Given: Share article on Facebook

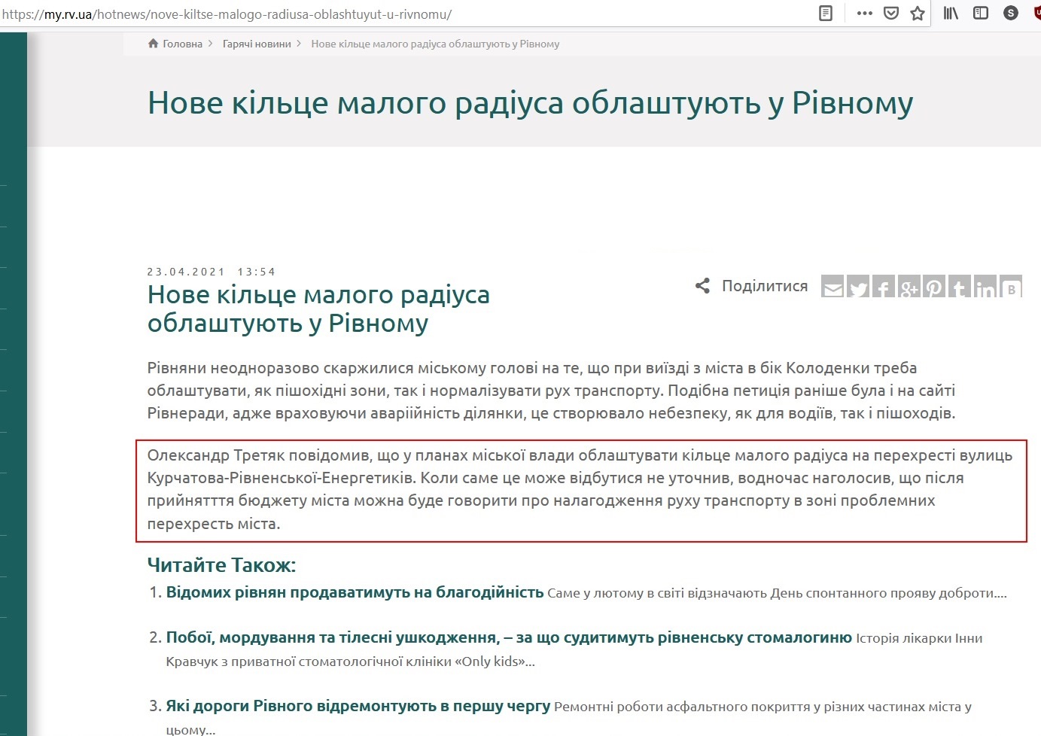Looking at the screenshot, I should click(884, 287).
